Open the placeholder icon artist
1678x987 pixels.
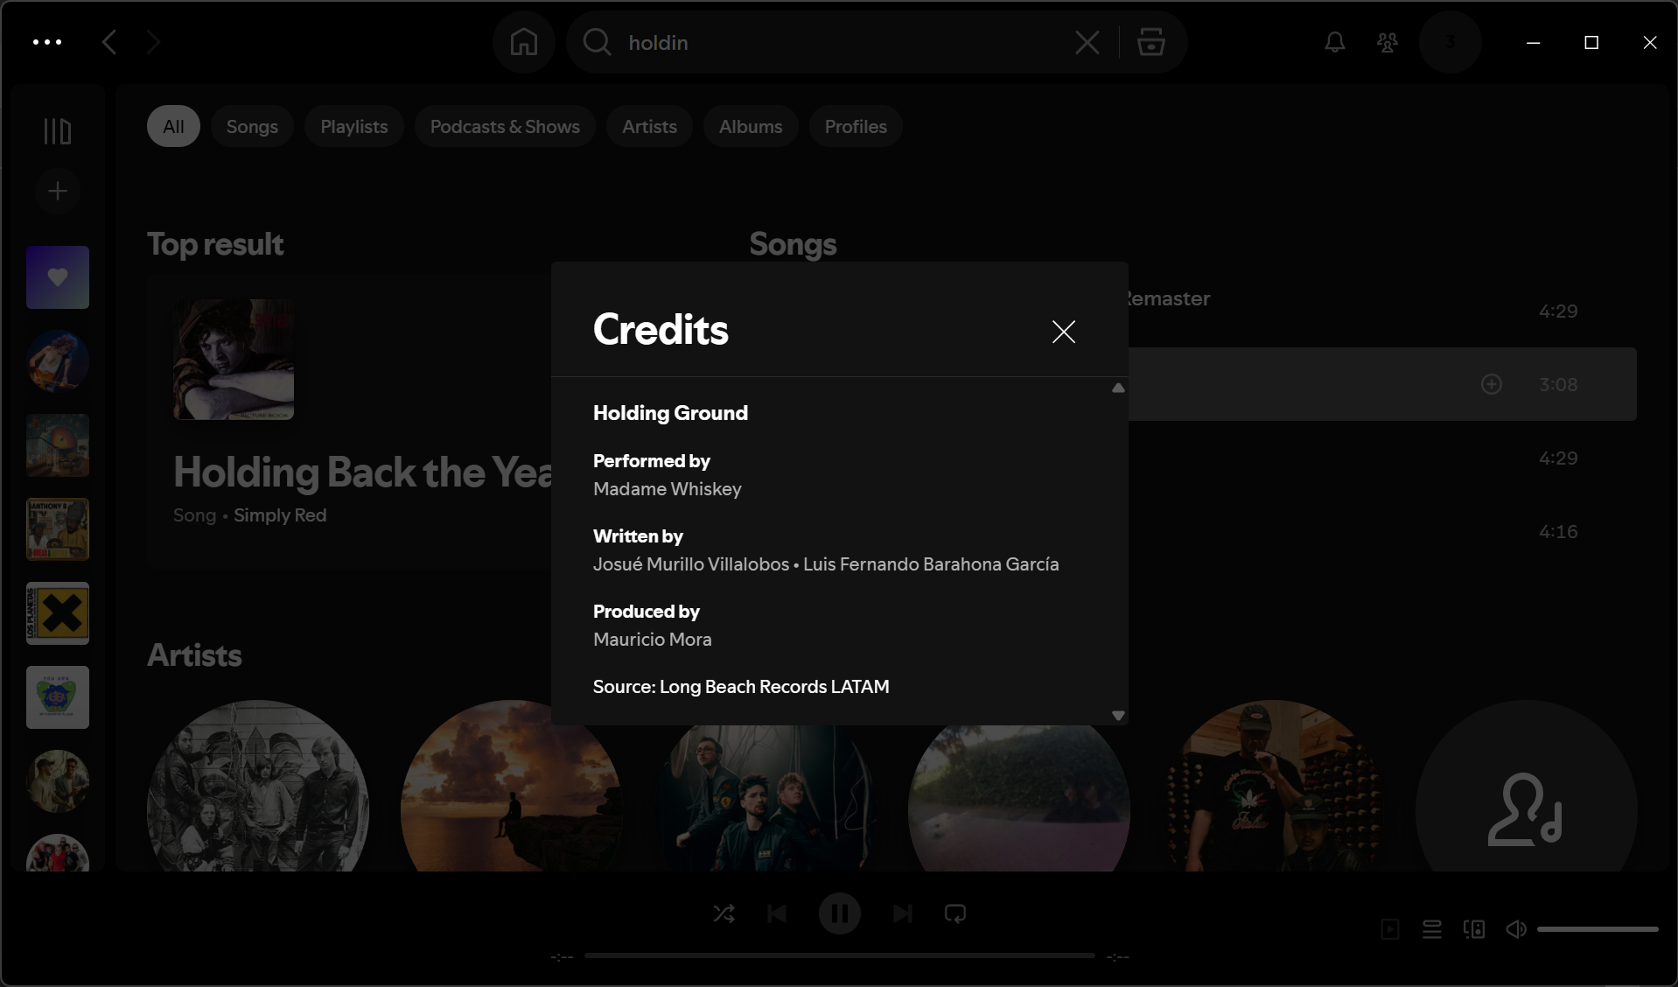point(1527,786)
